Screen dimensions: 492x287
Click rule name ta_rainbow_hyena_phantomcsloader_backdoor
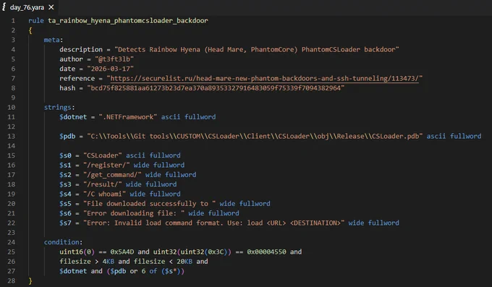click(128, 21)
